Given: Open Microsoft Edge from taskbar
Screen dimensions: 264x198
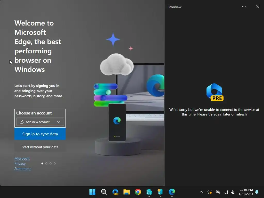Looking at the screenshot, I should tap(172, 192).
